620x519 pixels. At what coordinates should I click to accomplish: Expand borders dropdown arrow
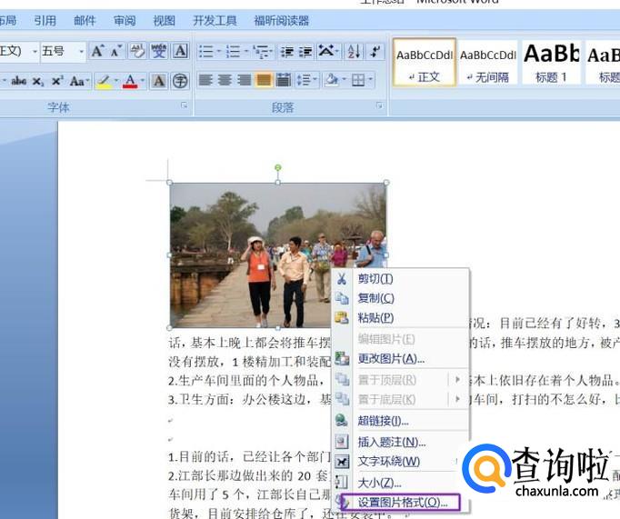pos(371,79)
